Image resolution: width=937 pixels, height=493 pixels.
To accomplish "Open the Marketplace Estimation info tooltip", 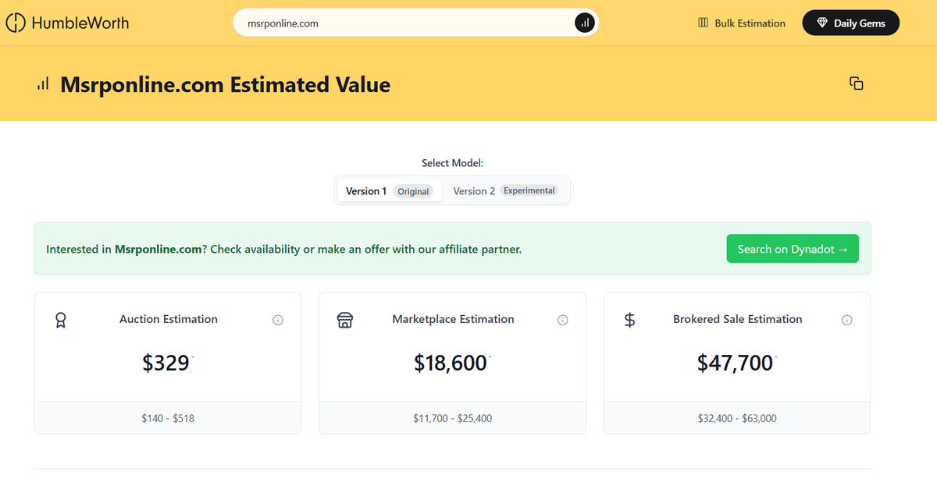I will pyautogui.click(x=563, y=319).
